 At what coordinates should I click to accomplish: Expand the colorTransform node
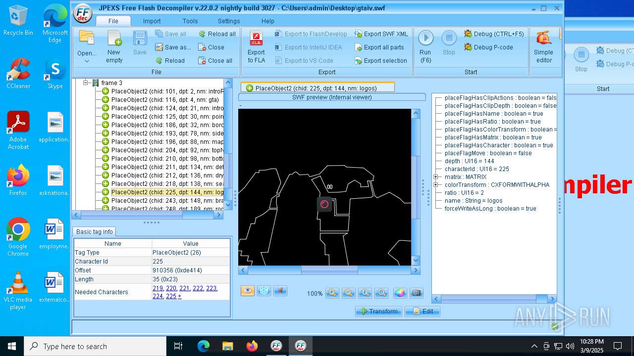tap(436, 185)
